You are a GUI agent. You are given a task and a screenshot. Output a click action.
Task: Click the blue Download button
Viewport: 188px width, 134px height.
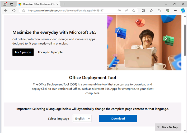click(118, 118)
